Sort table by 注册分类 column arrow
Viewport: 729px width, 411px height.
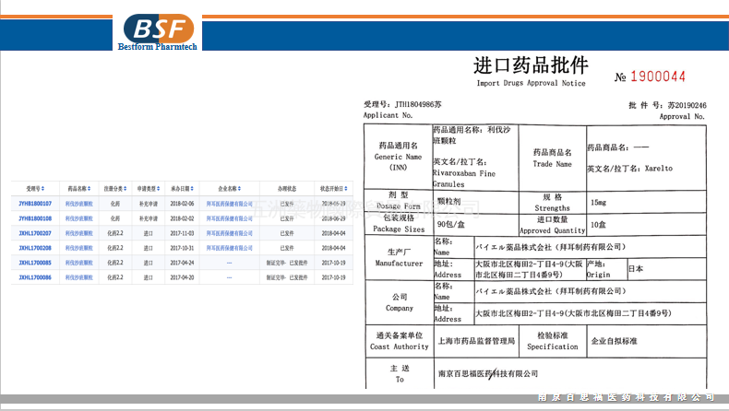pyautogui.click(x=125, y=189)
